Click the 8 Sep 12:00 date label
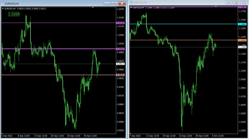Screen dimensions: 249x139 click(x=24, y=136)
